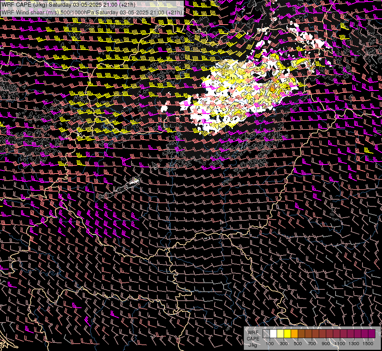Viewport: 382px width, 351px height.
Task: Click the WRF CAPE J/kg legend caption
Action: 253,339
